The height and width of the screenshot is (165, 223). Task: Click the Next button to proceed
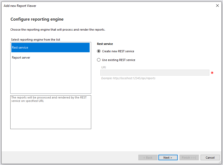tap(168, 157)
